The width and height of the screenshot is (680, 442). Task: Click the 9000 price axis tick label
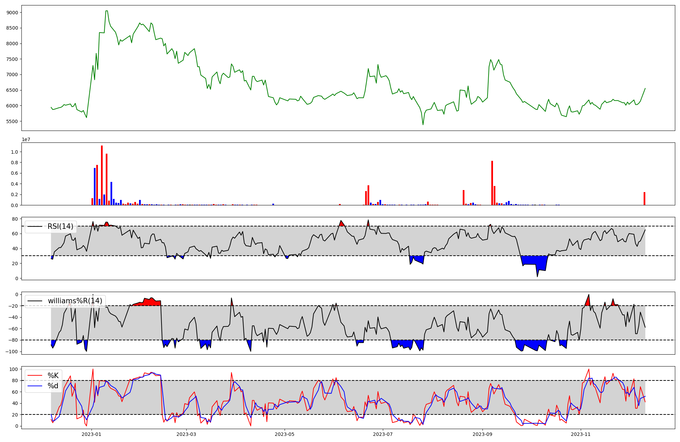click(x=13, y=13)
